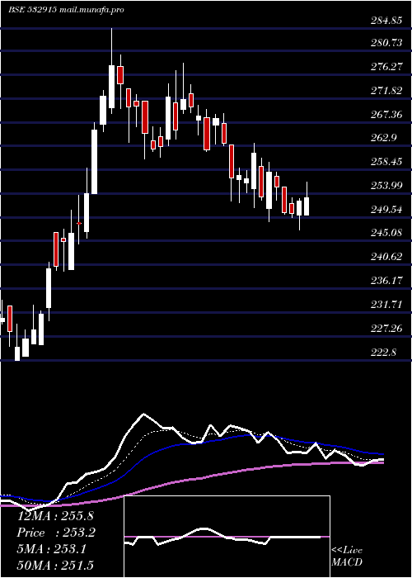Click the 262.9 price axis label
Viewport: 412px width, 578px height.
(383, 138)
